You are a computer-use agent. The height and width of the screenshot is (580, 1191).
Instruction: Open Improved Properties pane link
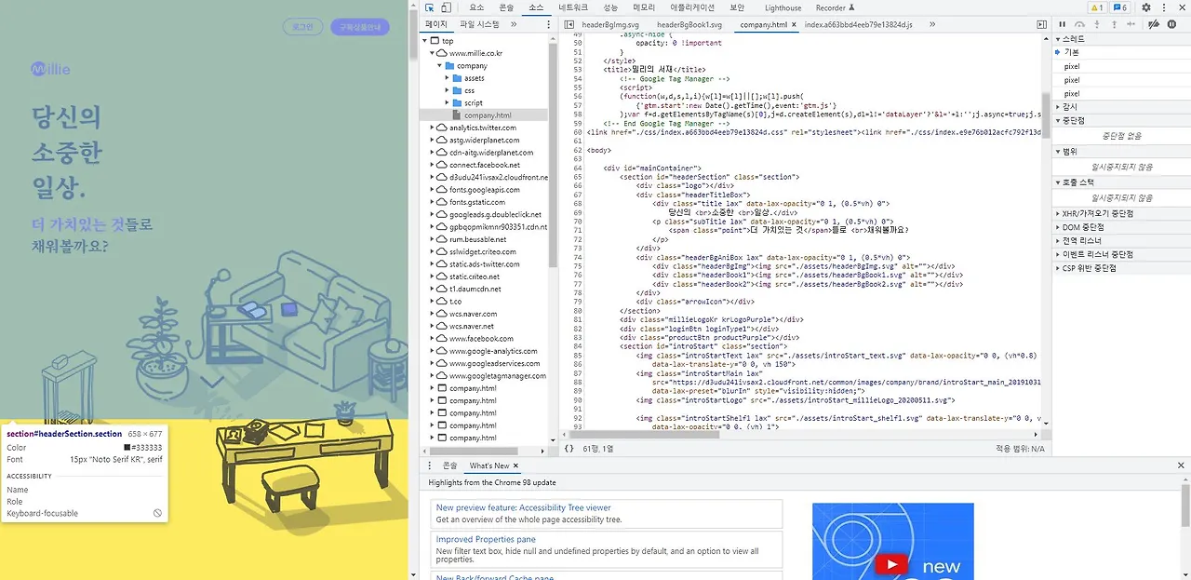pyautogui.click(x=486, y=539)
